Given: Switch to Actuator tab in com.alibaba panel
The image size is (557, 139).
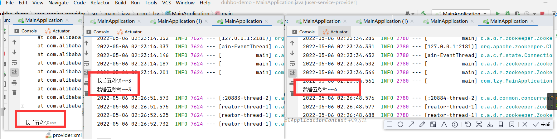Looking at the screenshot, I should (57, 31).
